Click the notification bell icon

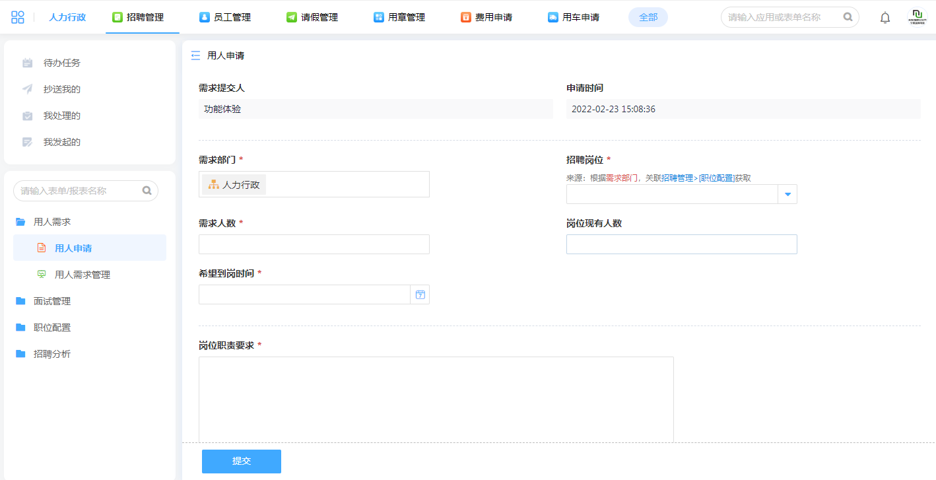(885, 18)
